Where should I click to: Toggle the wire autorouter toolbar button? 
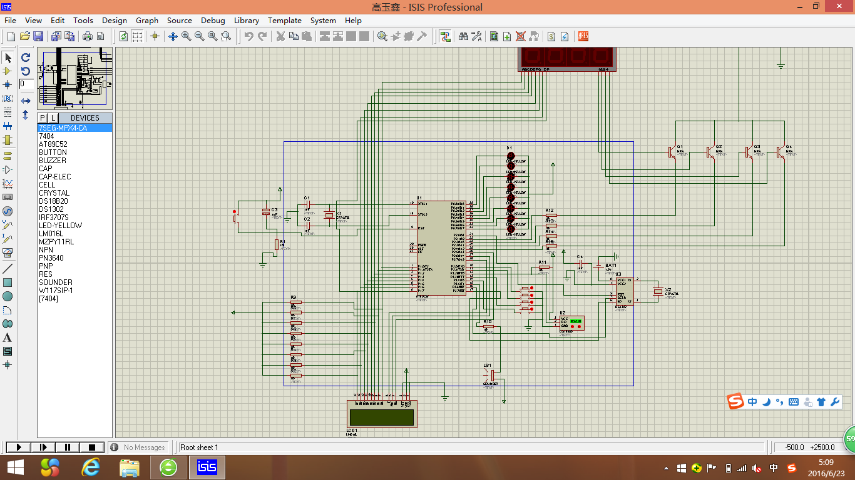(445, 36)
